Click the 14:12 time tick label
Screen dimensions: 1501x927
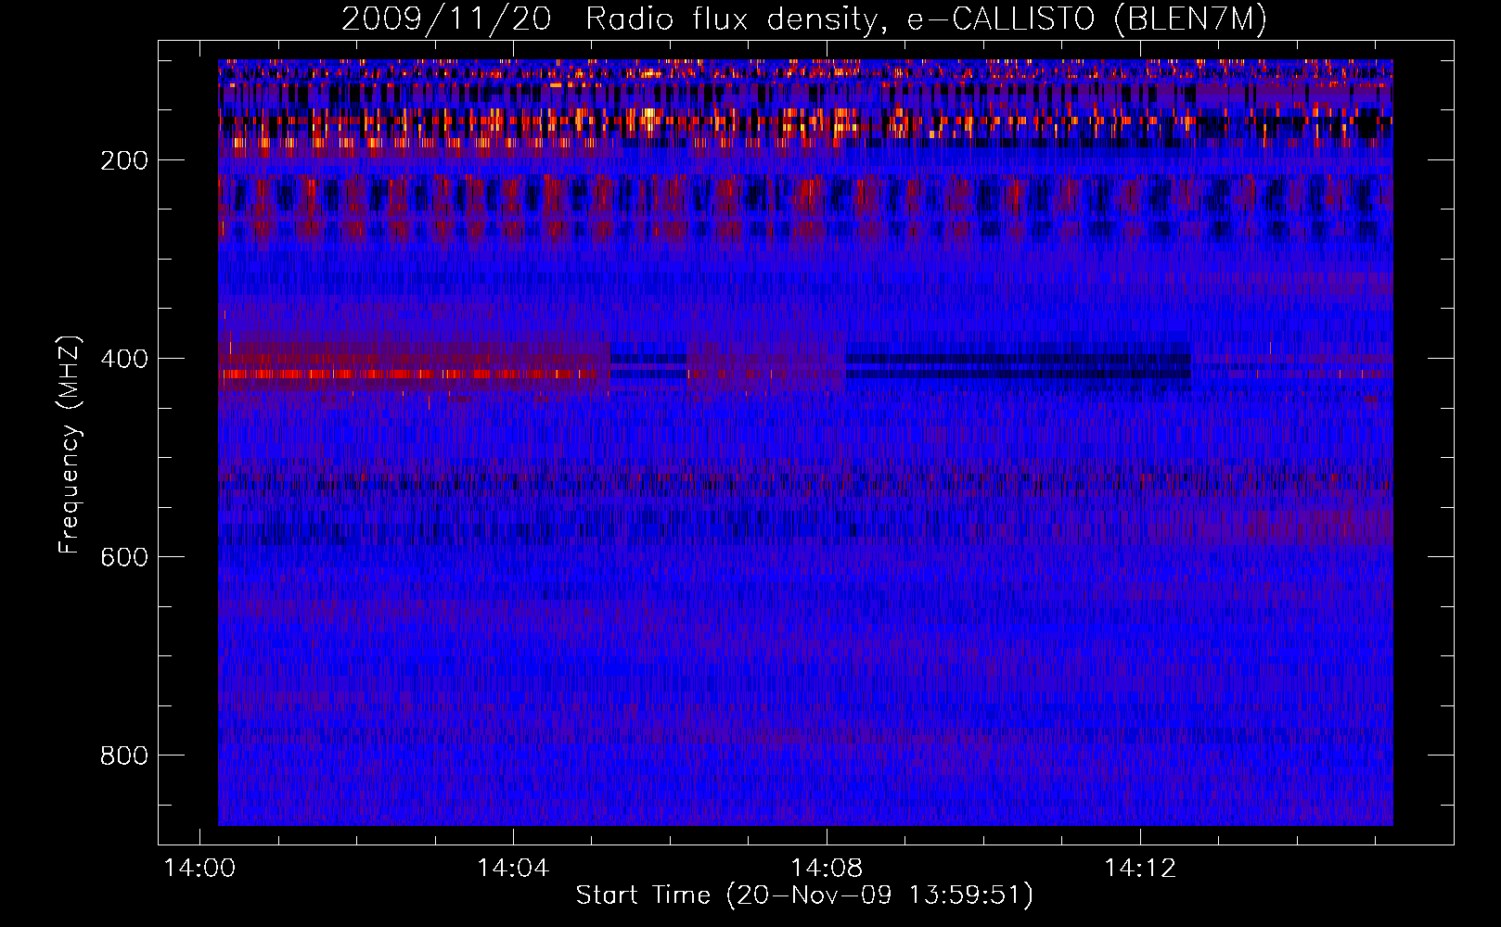(x=1140, y=868)
